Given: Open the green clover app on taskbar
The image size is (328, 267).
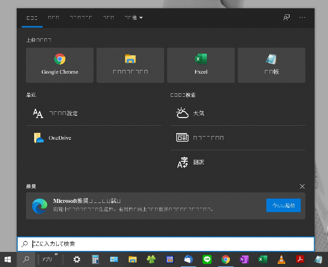Looking at the screenshot, I should (x=151, y=259).
